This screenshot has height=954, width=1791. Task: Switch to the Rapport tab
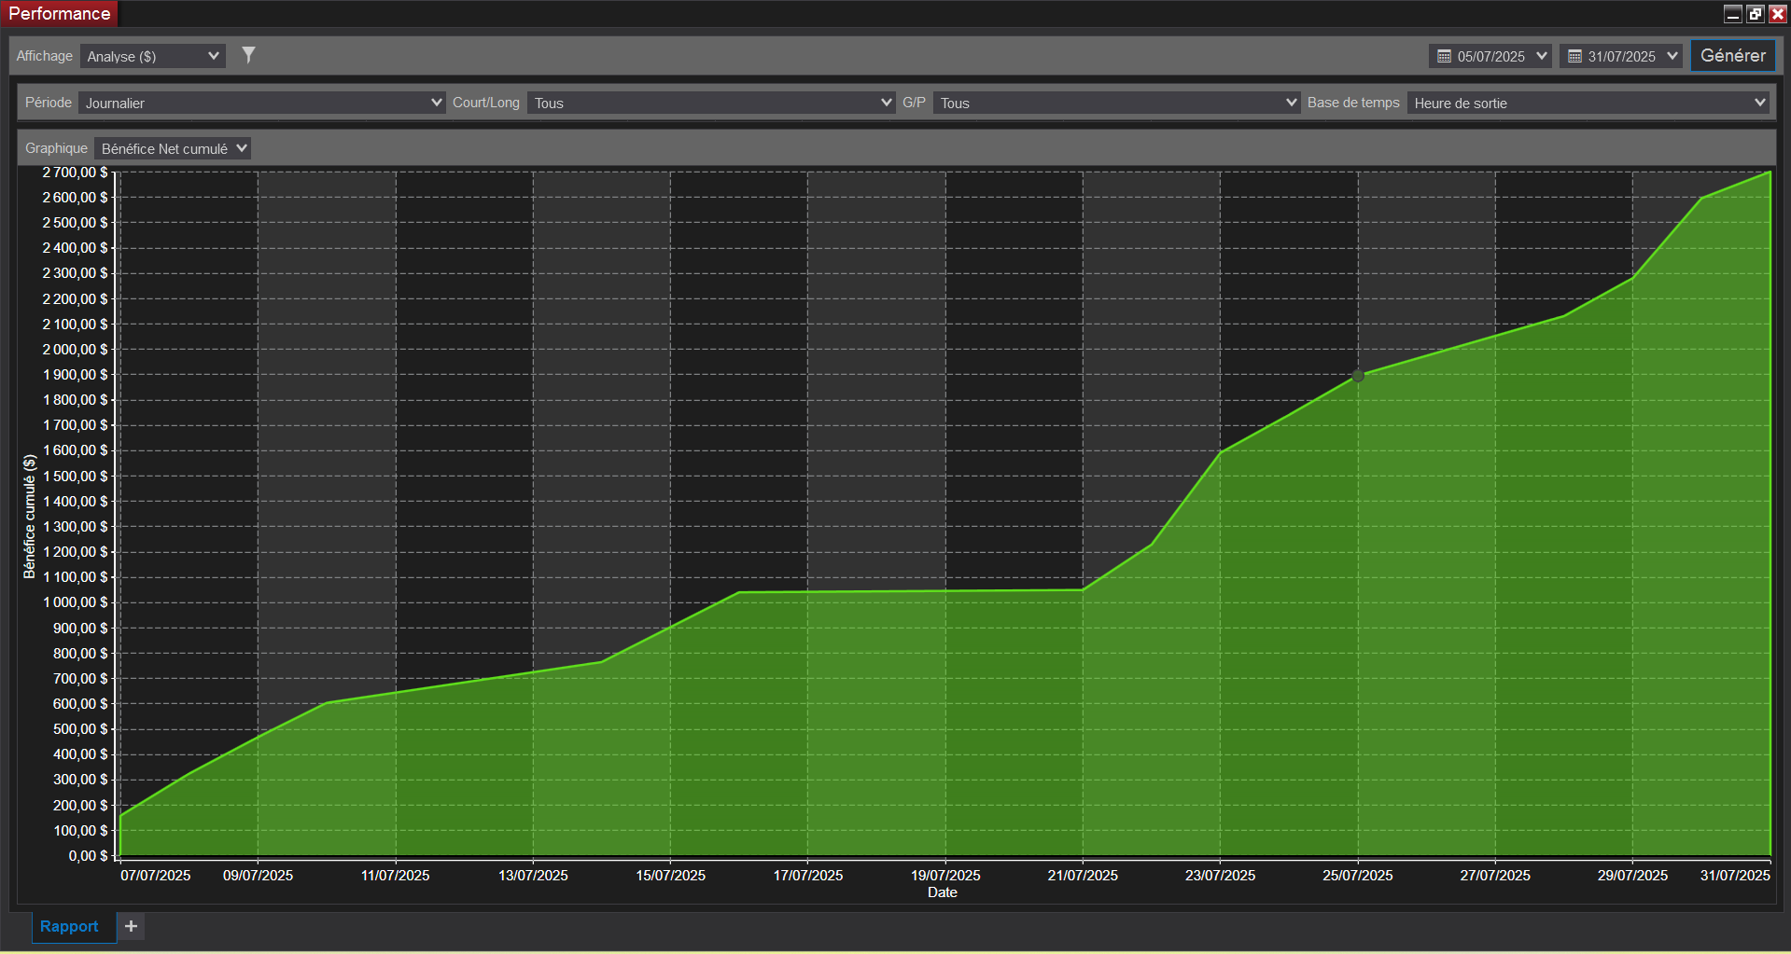click(69, 926)
